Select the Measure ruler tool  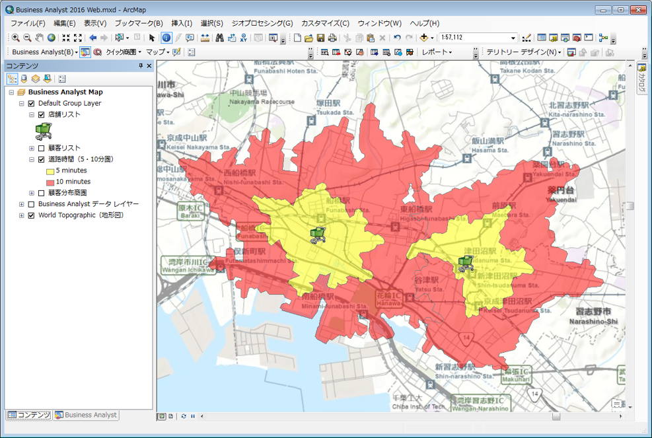205,38
